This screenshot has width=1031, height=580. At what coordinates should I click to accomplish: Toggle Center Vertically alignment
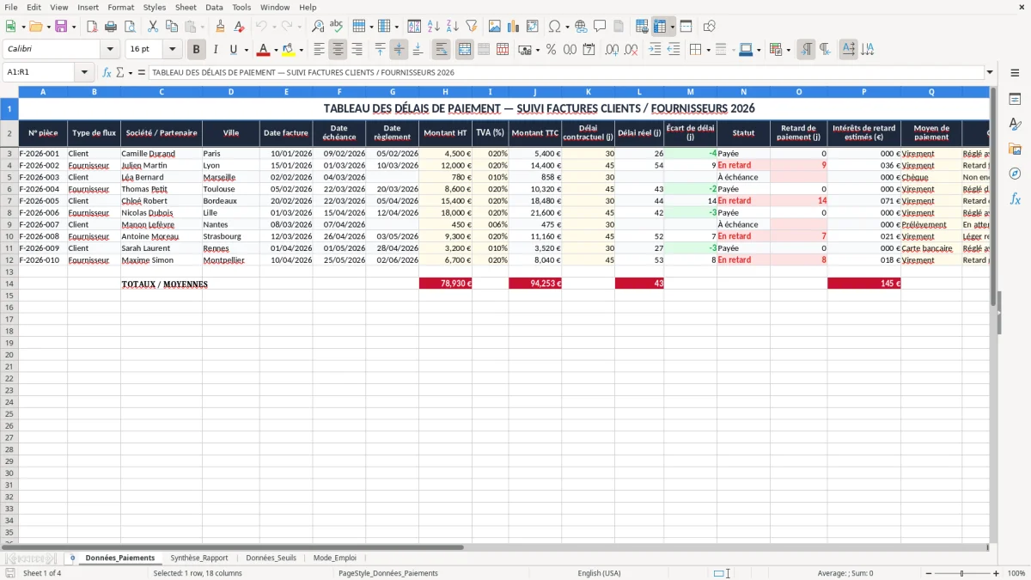coord(399,50)
